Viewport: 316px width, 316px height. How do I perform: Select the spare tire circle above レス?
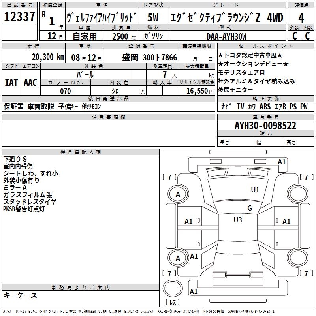click(x=172, y=288)
